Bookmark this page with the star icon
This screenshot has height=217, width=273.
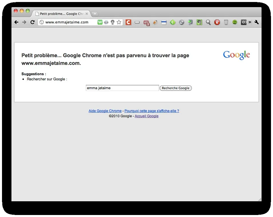[119, 22]
